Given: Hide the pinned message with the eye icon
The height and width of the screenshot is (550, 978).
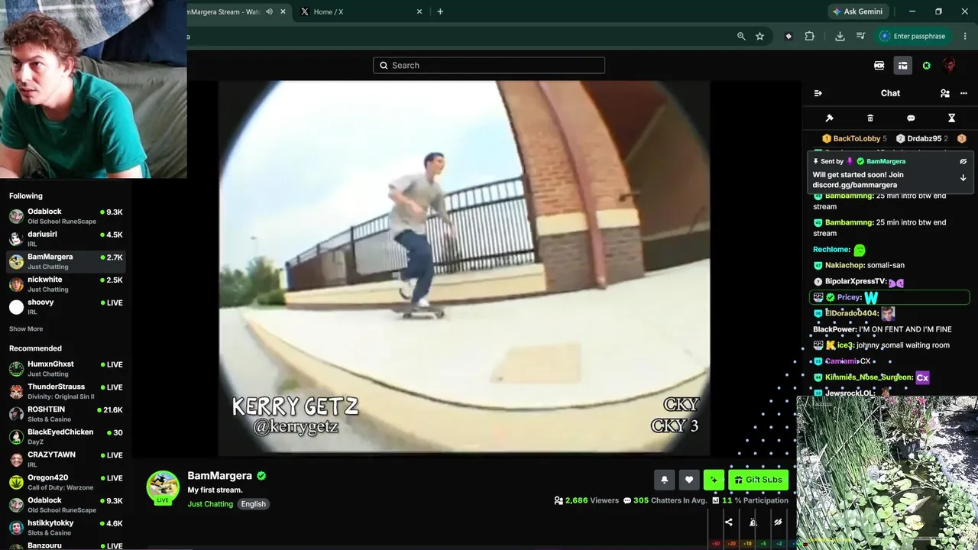Looking at the screenshot, I should click(963, 161).
